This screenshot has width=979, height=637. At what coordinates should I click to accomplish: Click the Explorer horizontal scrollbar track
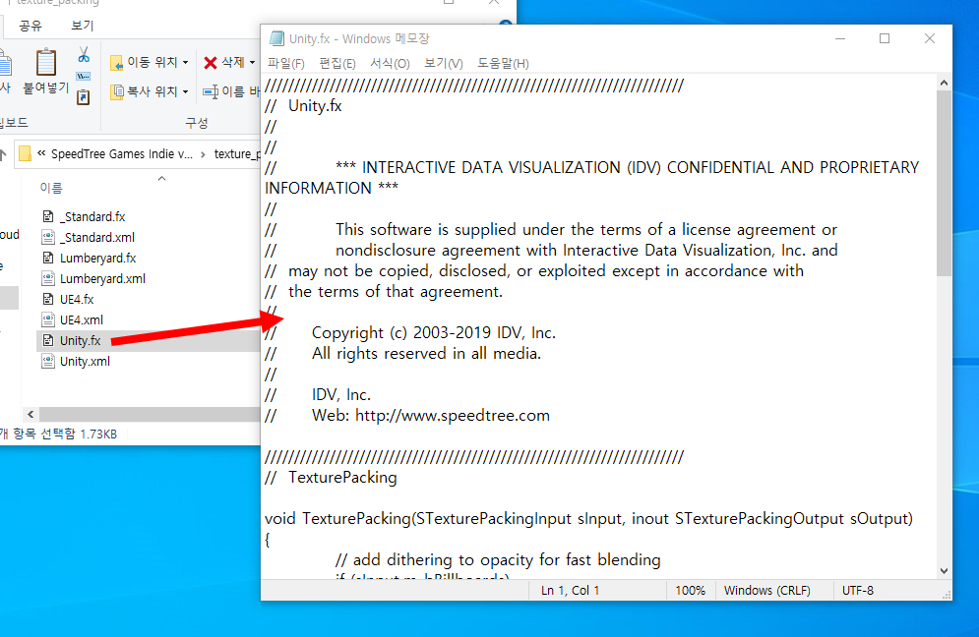(149, 414)
